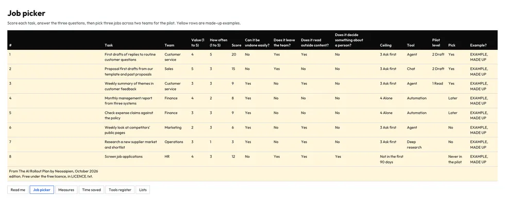
Task: Click the 'Deep research' tool cell
Action: pos(414,145)
